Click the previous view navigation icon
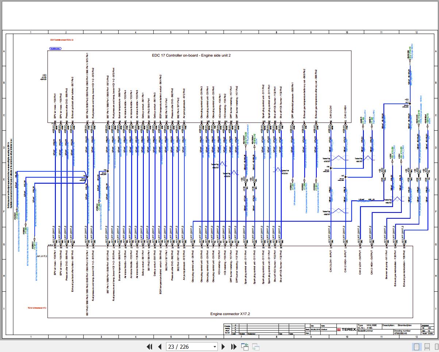 coord(245,347)
